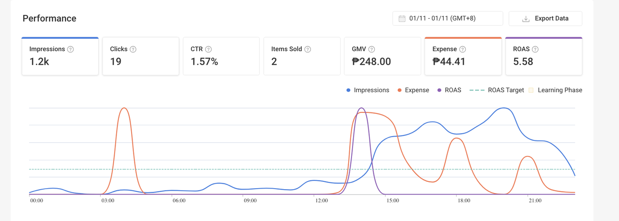The image size is (619, 221).
Task: Click the help icon next to GMV
Action: (371, 49)
